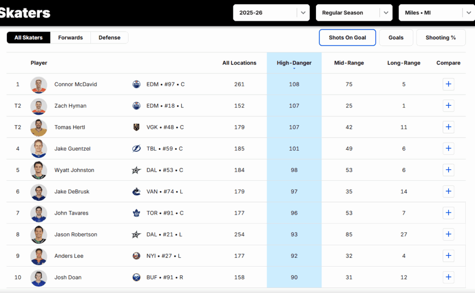475x293 pixels.
Task: Click the Toronto Maple Leafs logo beside John Tavares
Action: [136, 213]
